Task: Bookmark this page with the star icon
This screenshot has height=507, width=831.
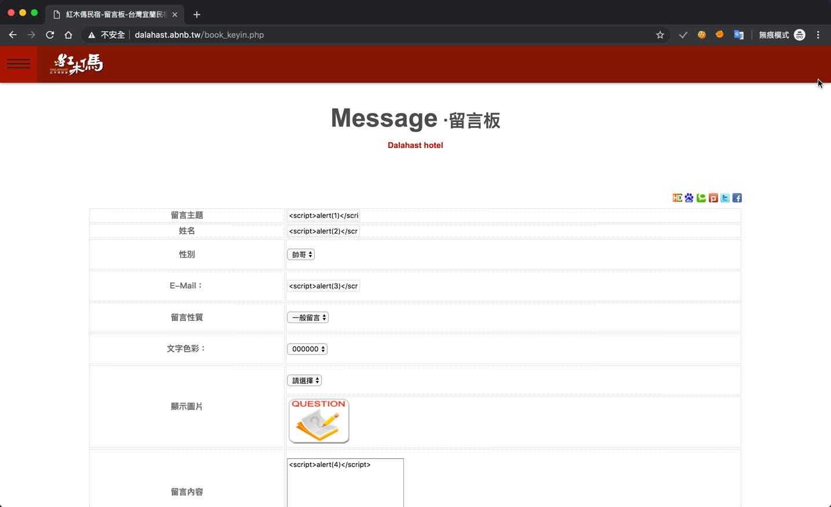Action: tap(660, 35)
